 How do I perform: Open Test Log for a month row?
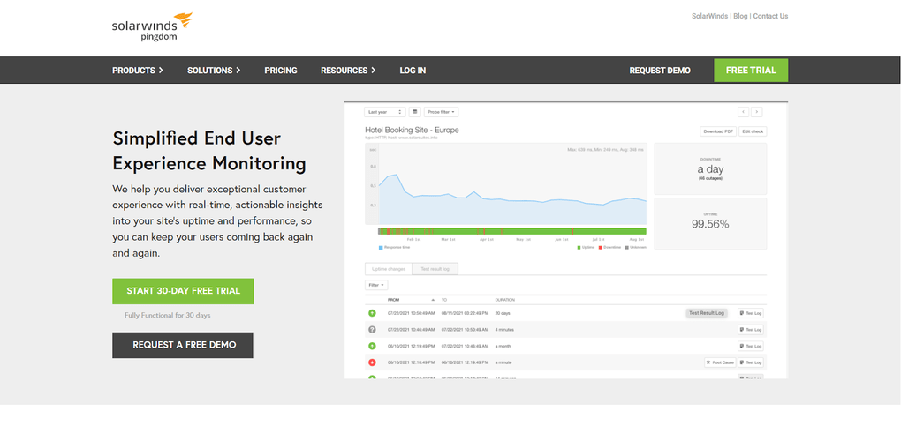(x=751, y=347)
